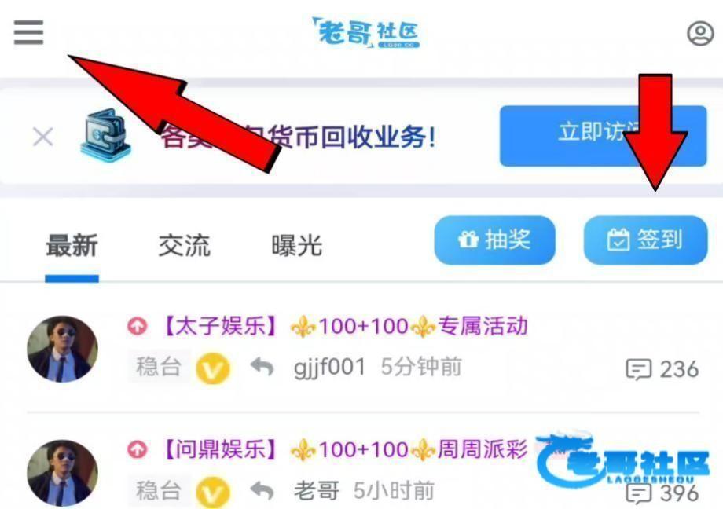
Task: Click the 签到 check-in button
Action: [645, 240]
